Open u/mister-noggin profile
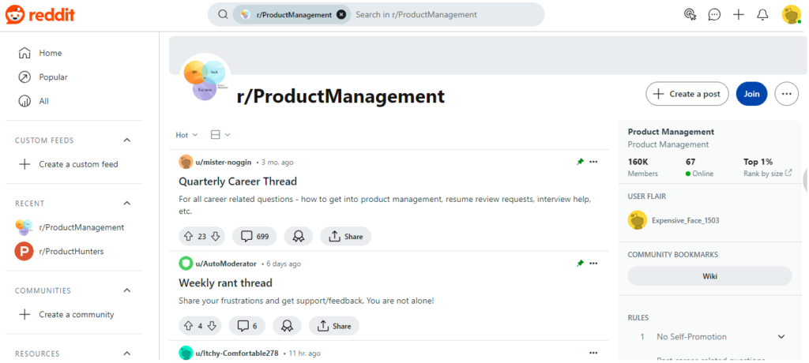The height and width of the screenshot is (363, 809). [x=224, y=162]
